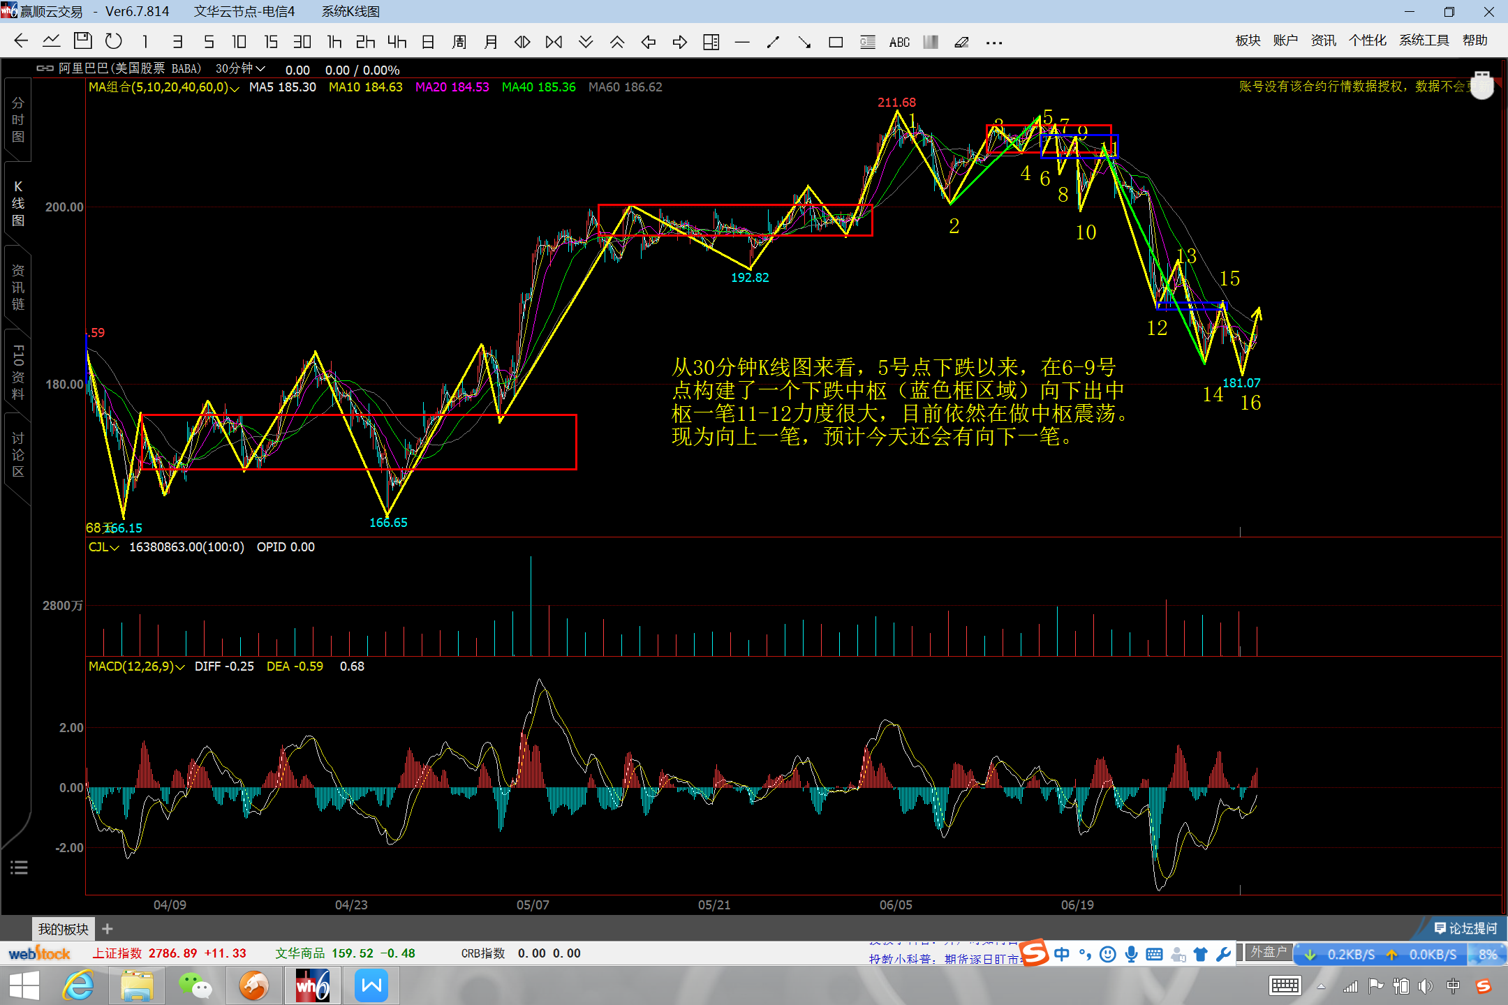Switch to 1h period

[x=334, y=42]
